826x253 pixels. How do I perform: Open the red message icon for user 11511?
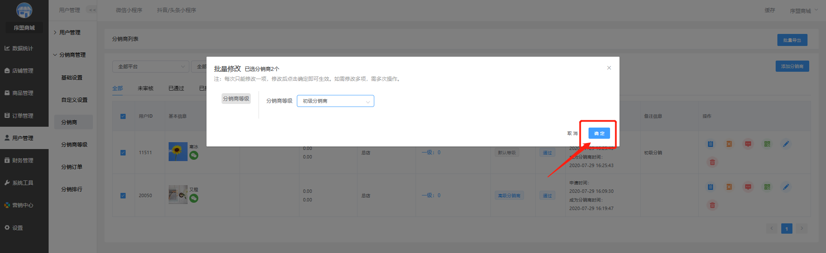tap(748, 144)
